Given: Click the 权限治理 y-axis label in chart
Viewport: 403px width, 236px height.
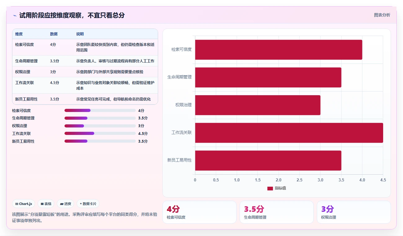Looking at the screenshot, I should click(184, 105).
